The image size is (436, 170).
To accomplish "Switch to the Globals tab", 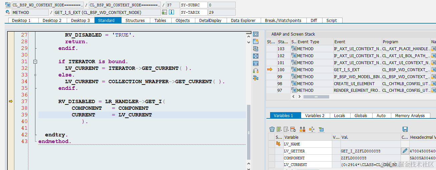I will click(x=361, y=115).
